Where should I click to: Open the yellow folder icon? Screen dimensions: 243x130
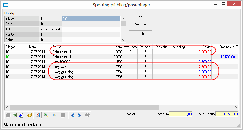pyautogui.click(x=30, y=115)
